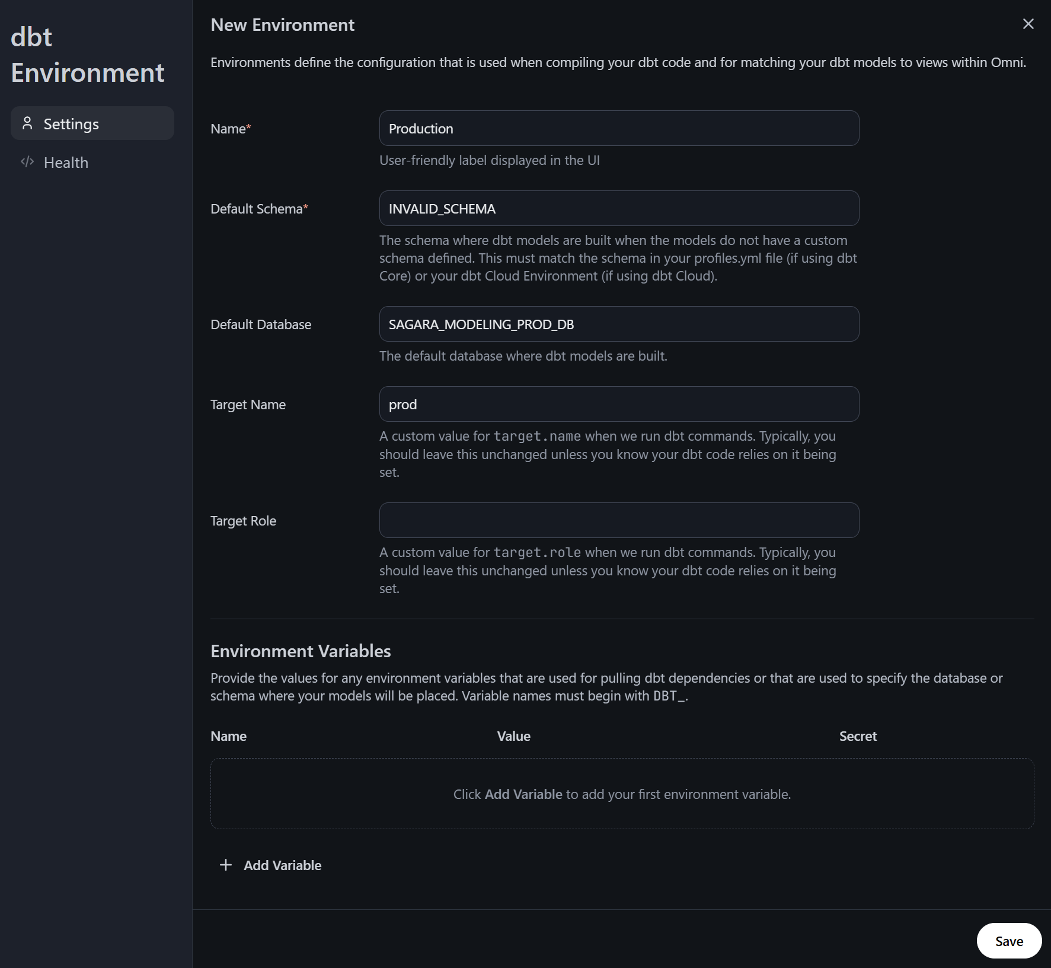
Task: Click the New Environment panel heading
Action: coord(282,25)
